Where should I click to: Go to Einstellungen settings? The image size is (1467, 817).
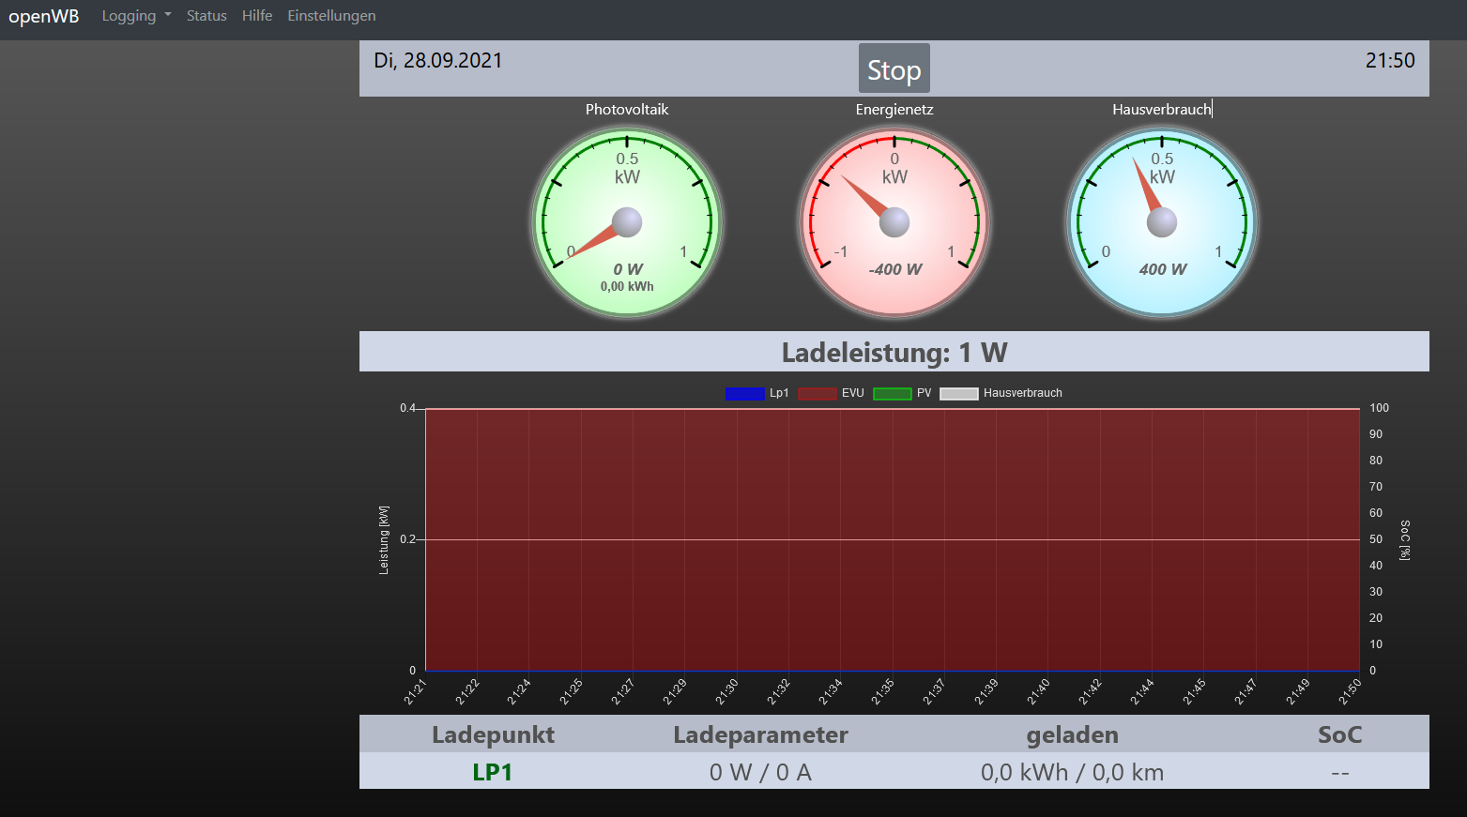click(331, 16)
